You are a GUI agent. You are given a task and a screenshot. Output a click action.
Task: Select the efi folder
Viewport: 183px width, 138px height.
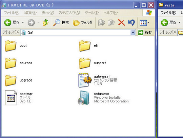tap(89, 46)
